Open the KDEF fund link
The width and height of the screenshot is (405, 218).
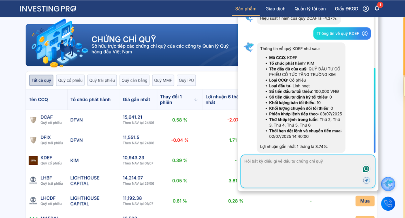[46, 158]
